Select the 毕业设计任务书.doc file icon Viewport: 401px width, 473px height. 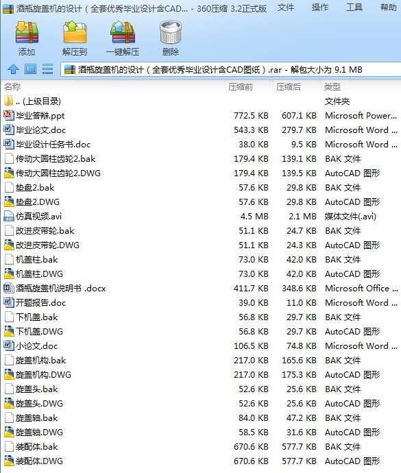point(8,144)
